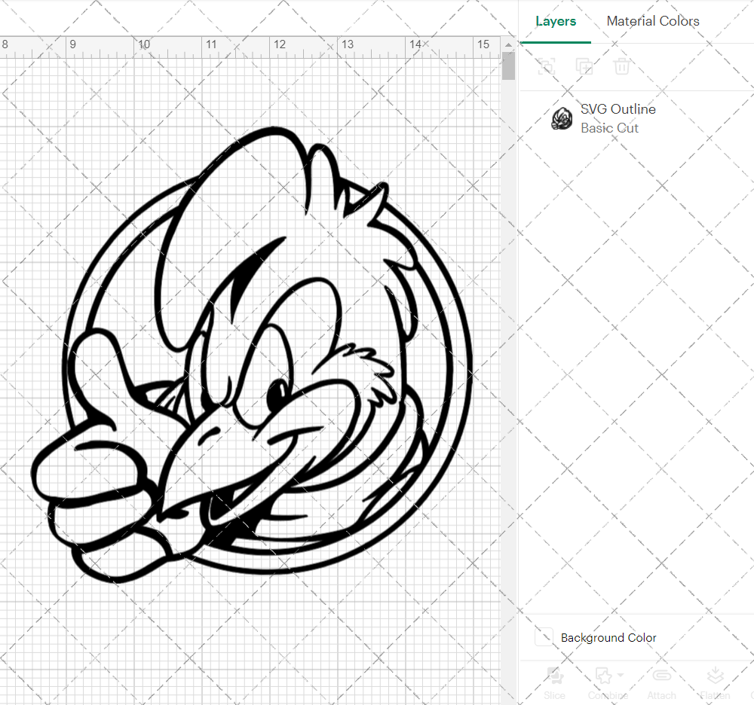Open the Combine dropdown
Viewport: 754px width, 705px height.
click(x=608, y=683)
